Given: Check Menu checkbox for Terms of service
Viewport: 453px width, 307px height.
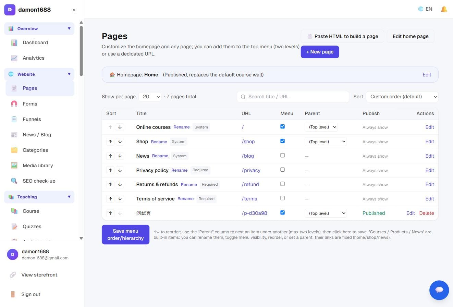Looking at the screenshot, I should (x=282, y=198).
